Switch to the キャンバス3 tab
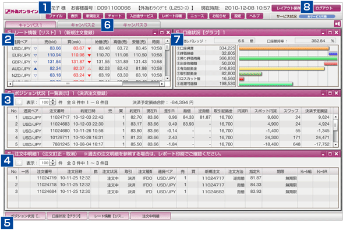The image size is (343, 230). (135, 24)
